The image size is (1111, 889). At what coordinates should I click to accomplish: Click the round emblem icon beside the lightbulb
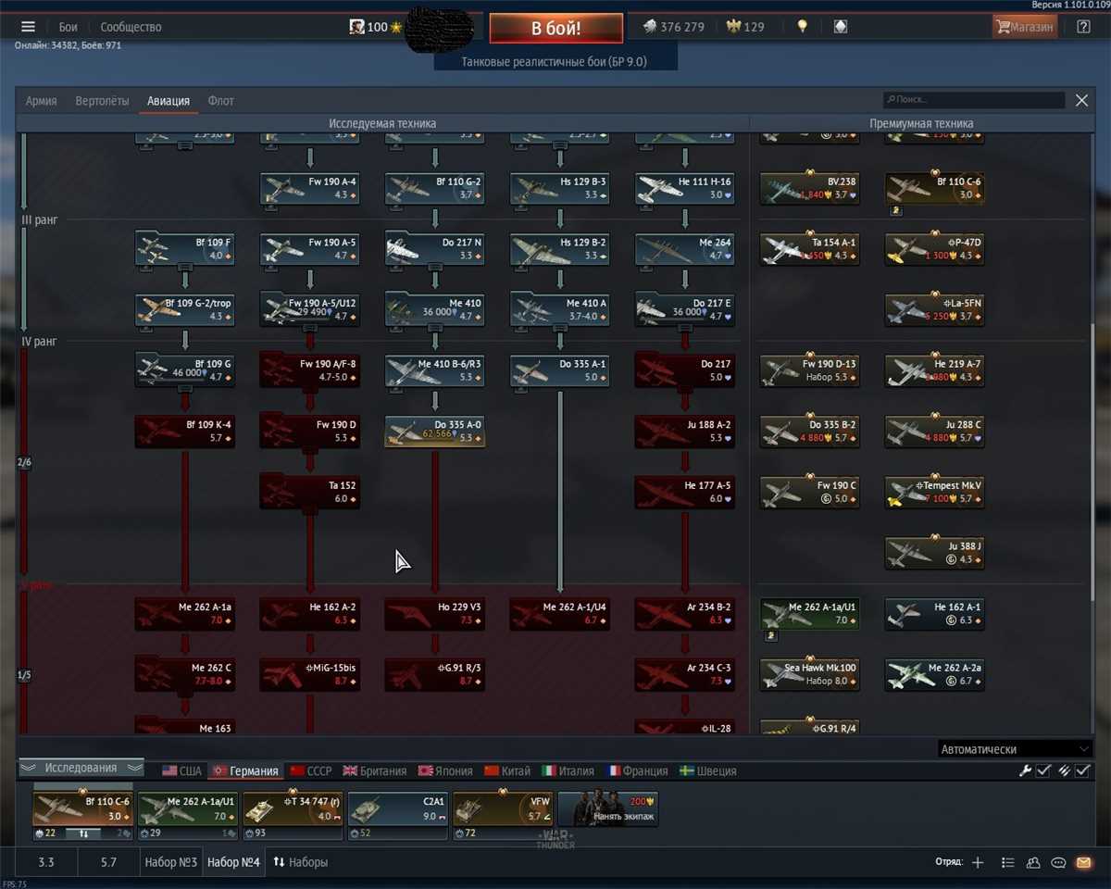point(840,27)
